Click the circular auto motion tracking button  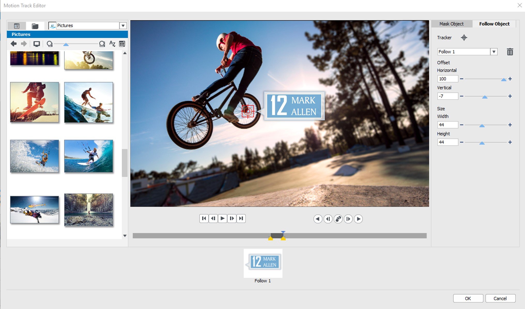(x=338, y=219)
